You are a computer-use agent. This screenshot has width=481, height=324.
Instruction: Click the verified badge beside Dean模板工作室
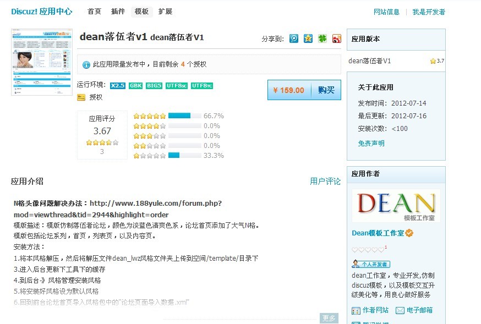409,233
